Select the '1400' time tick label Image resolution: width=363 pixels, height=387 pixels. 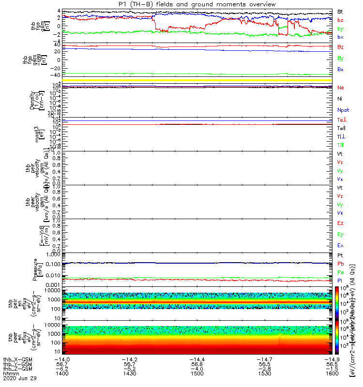[62, 373]
